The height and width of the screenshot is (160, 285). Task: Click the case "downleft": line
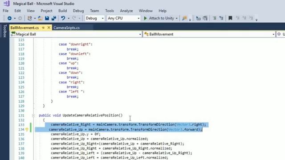pyautogui.click(x=74, y=54)
